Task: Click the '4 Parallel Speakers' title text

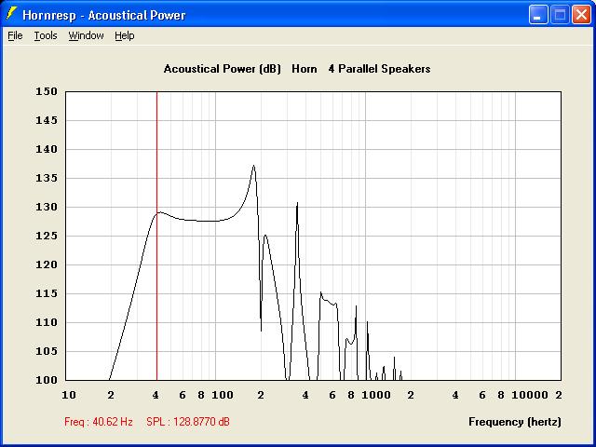Action: pos(379,69)
